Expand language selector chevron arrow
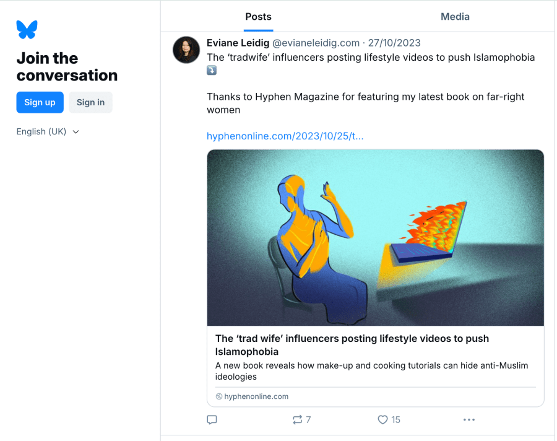Viewport: 557px width, 441px height. [76, 132]
